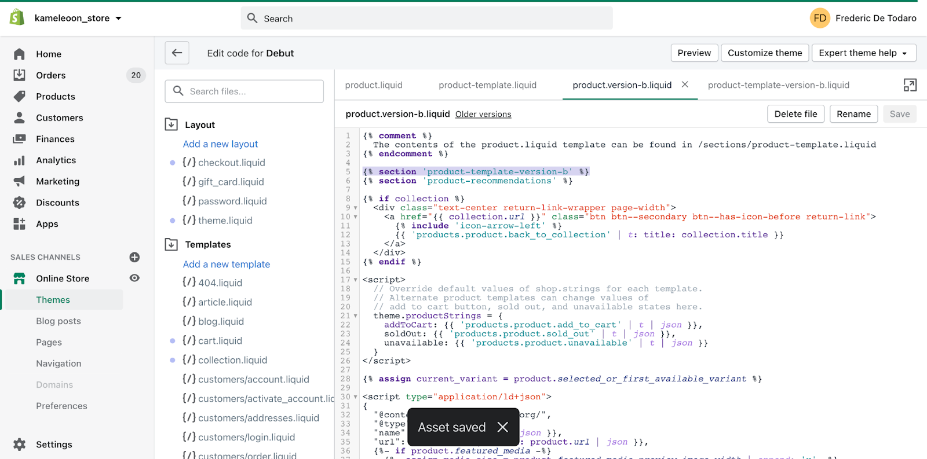Click the Delete file button
This screenshot has width=927, height=459.
click(x=795, y=114)
